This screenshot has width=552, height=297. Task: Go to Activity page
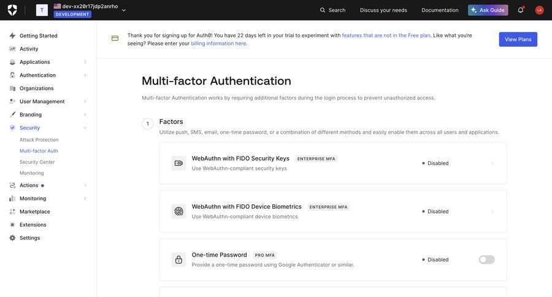click(29, 48)
